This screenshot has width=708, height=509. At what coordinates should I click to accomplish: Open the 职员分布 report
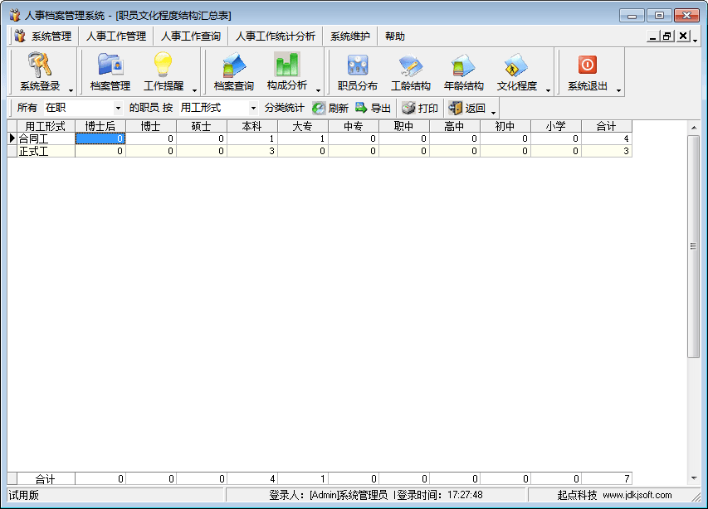(357, 65)
